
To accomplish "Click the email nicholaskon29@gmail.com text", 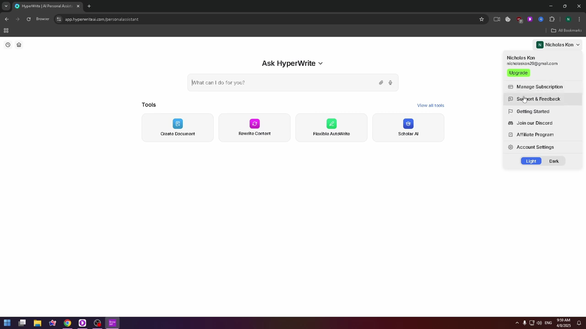I will [532, 64].
